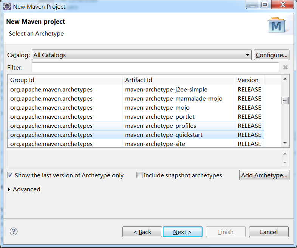The image size is (297, 248).
Task: Toggle Show the last version of Archetype only
Action: tap(10, 175)
